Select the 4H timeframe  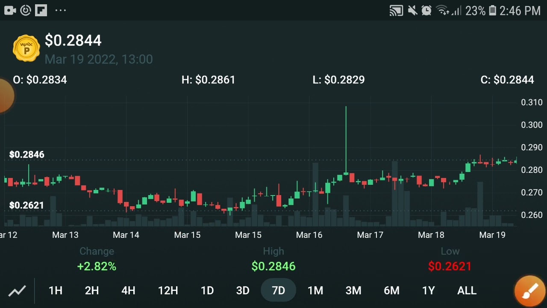click(x=128, y=291)
